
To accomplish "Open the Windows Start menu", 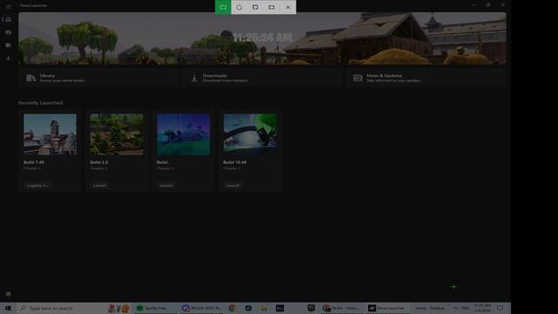I will (x=8, y=308).
